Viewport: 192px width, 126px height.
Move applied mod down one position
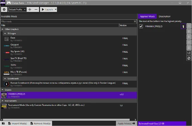189,37
